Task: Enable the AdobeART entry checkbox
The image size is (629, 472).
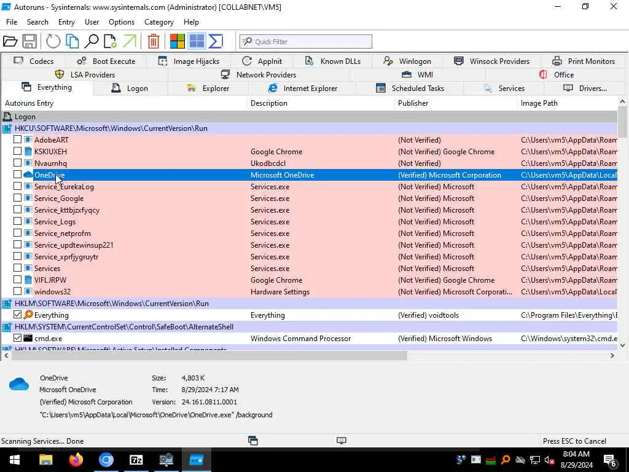Action: [17, 140]
